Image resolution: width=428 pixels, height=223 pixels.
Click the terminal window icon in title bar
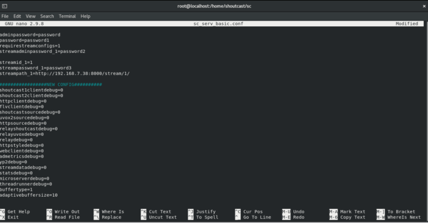[5, 6]
